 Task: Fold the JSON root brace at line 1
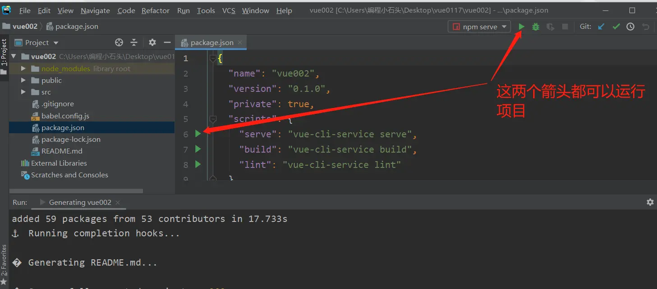(x=213, y=58)
